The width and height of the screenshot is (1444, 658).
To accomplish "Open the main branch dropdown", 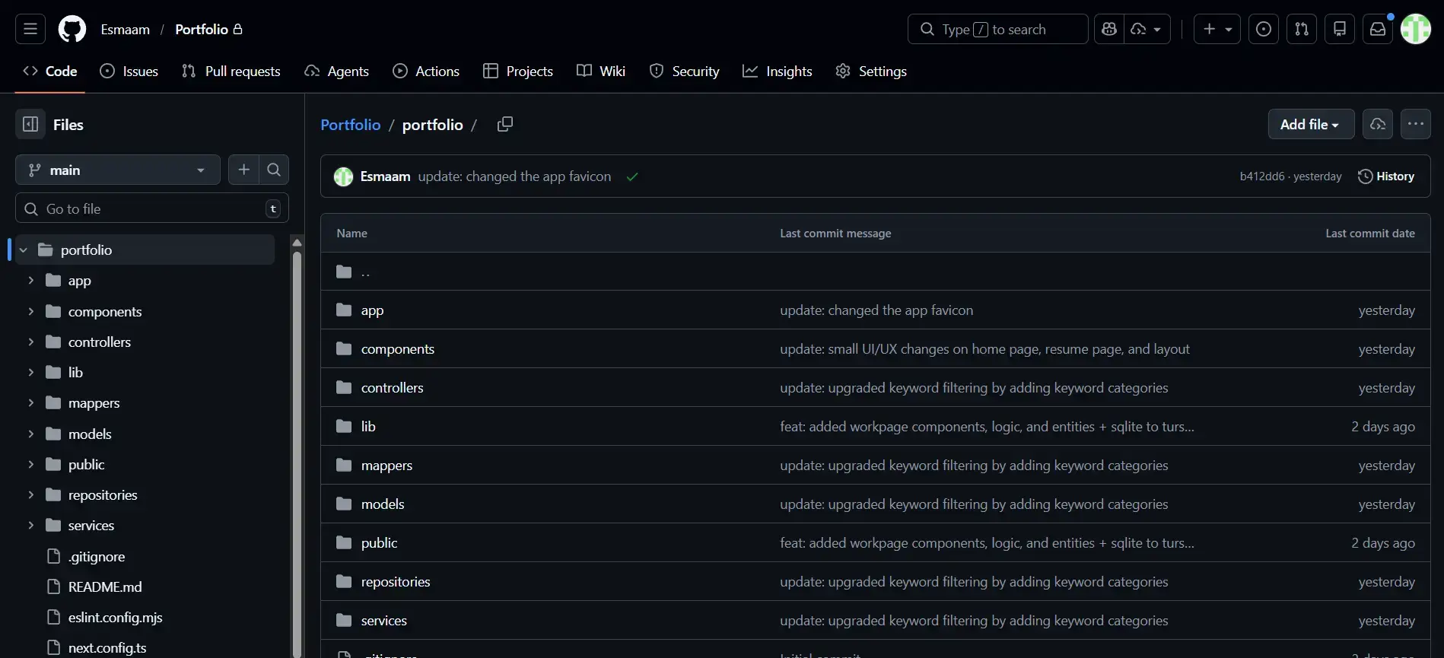I will [117, 170].
